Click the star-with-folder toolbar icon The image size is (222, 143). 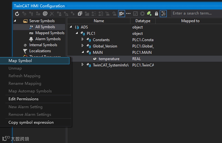pos(87,14)
